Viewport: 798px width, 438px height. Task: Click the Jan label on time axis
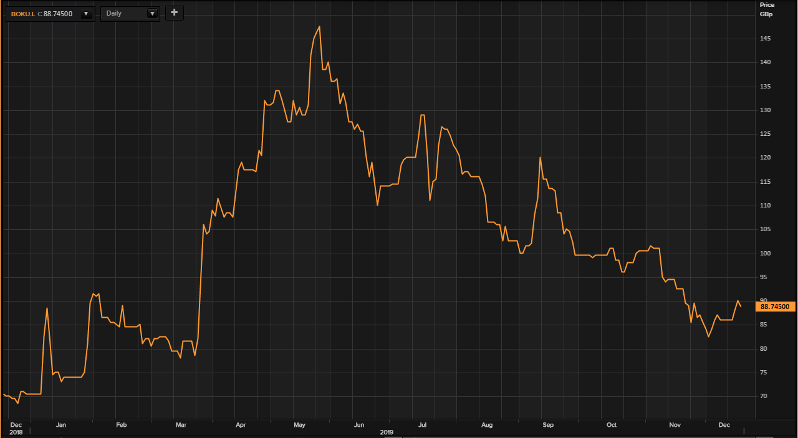point(61,425)
